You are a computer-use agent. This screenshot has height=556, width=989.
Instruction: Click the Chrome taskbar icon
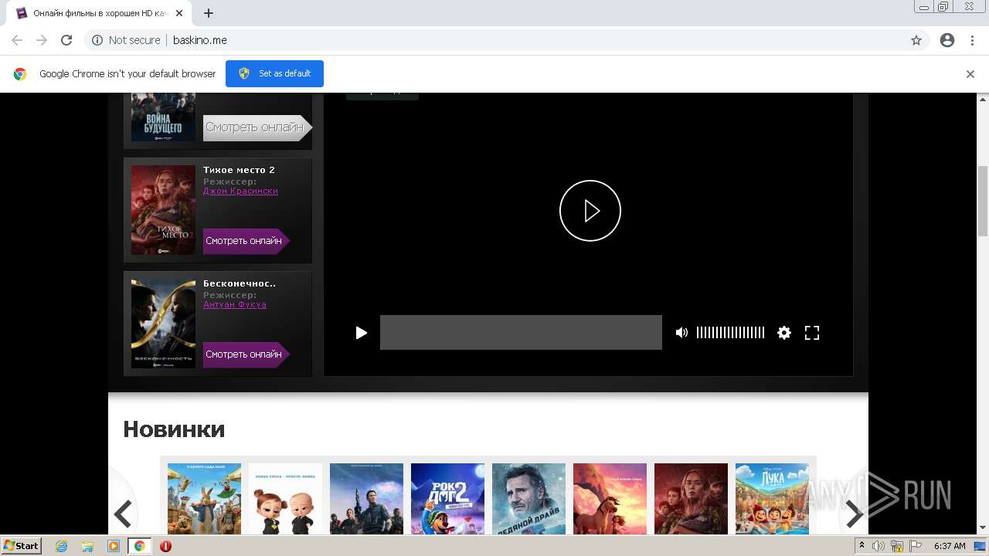(x=140, y=546)
